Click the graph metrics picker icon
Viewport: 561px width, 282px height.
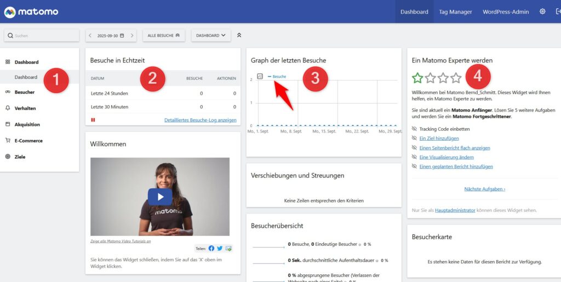pyautogui.click(x=260, y=76)
